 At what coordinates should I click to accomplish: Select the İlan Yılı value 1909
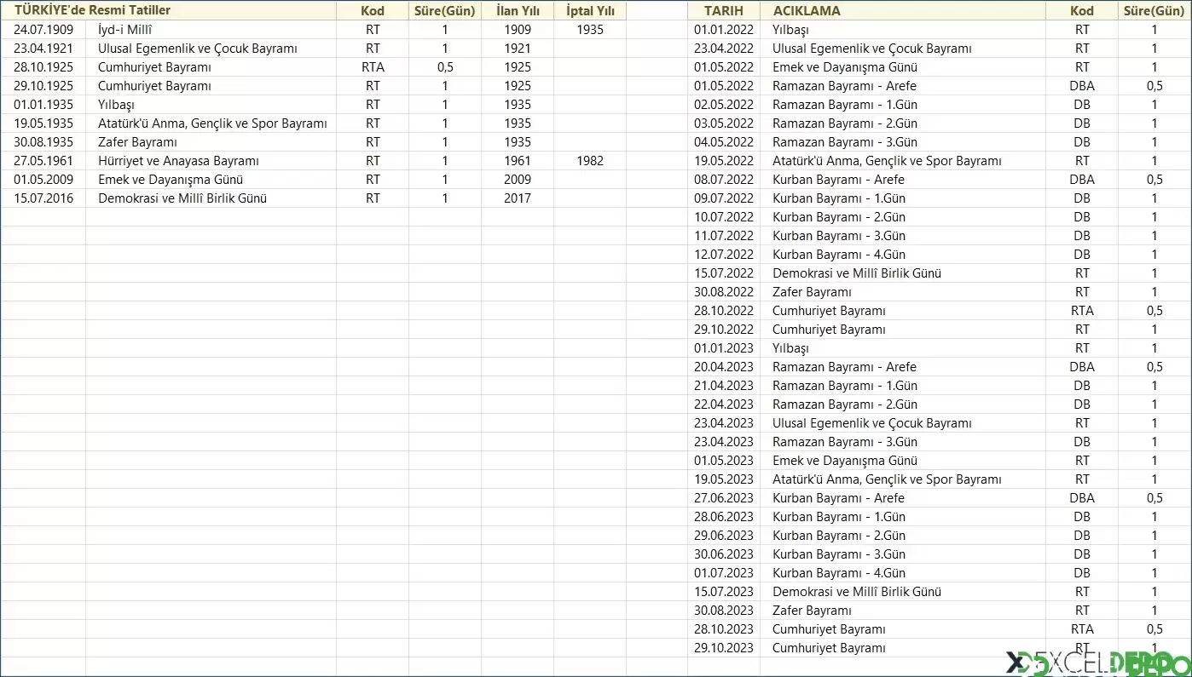[518, 30]
